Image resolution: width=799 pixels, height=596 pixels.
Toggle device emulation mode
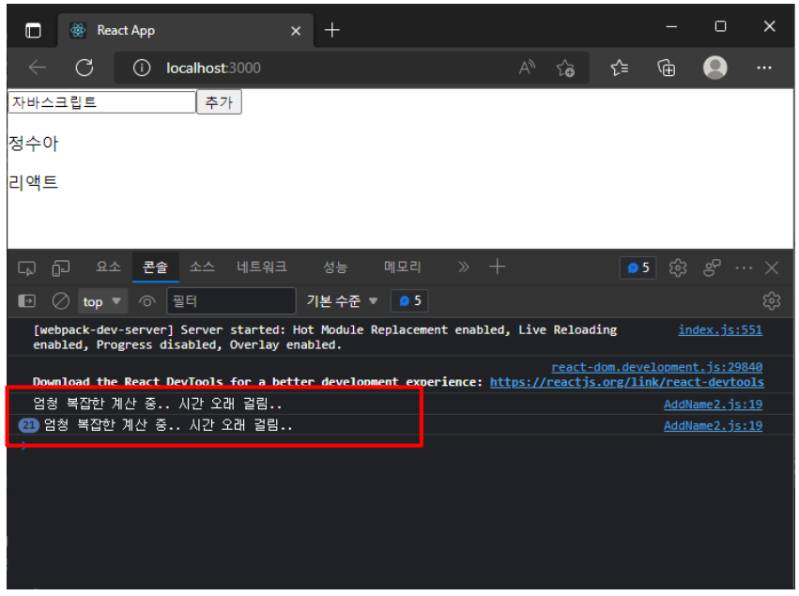[61, 267]
